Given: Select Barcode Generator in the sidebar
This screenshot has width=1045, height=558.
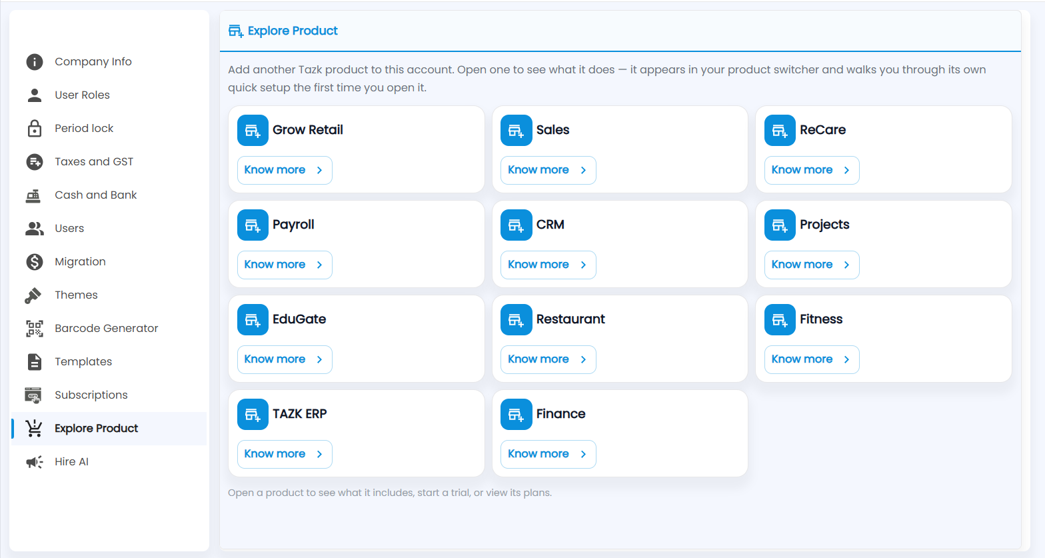Looking at the screenshot, I should (x=109, y=329).
